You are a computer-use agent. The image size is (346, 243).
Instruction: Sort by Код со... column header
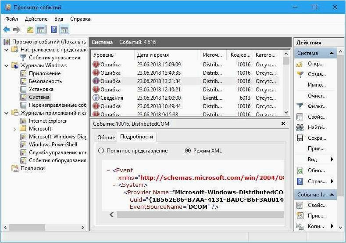point(240,55)
